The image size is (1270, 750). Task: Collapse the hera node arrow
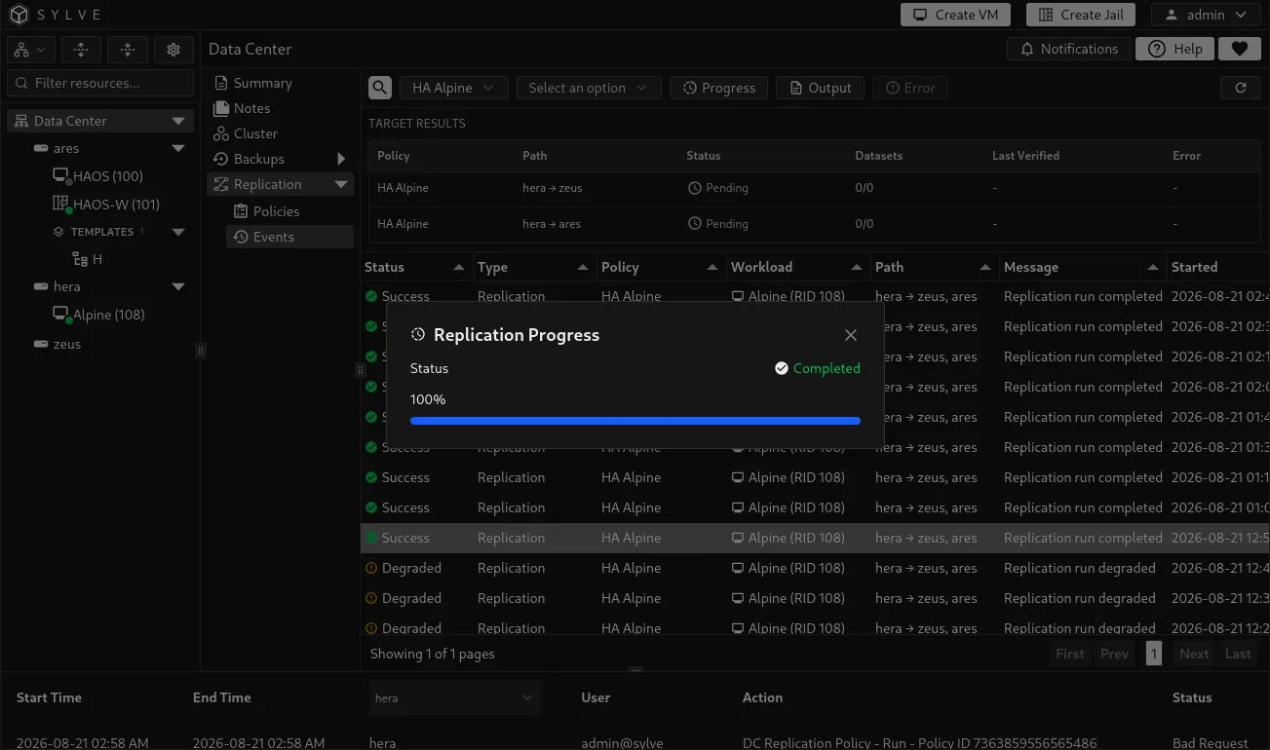click(178, 286)
